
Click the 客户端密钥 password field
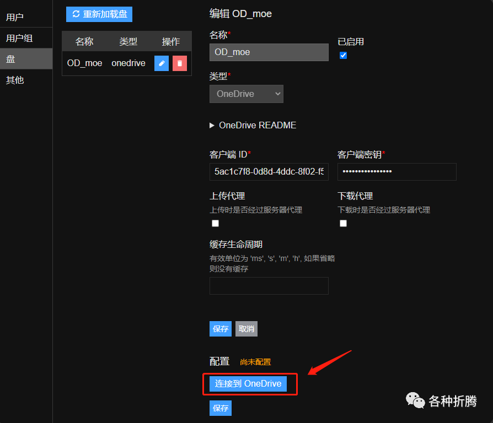(397, 172)
